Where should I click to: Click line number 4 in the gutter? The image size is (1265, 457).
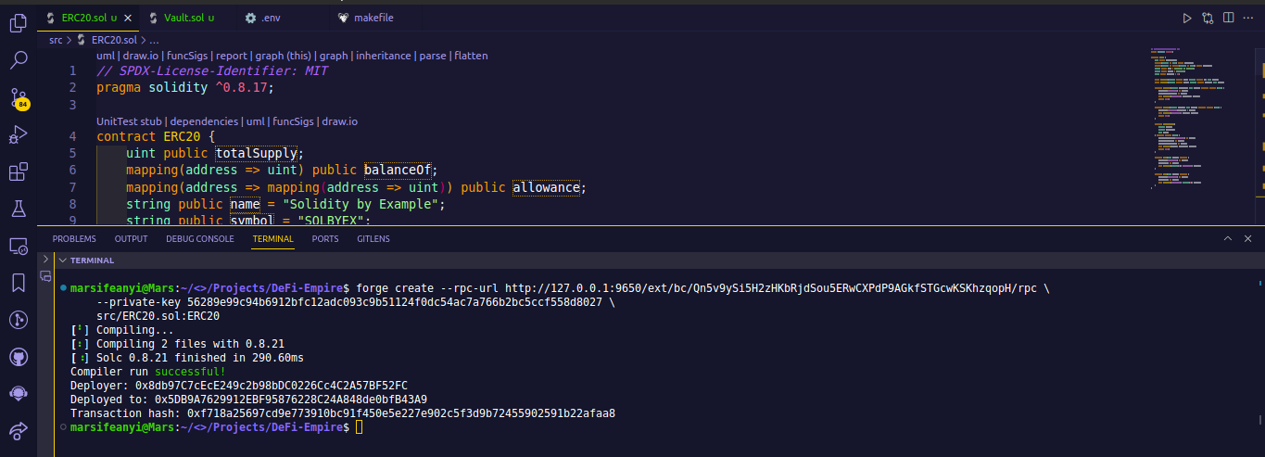tap(73, 137)
